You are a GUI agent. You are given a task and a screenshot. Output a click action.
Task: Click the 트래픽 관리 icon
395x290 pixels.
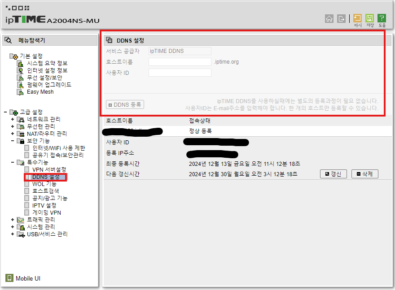click(x=20, y=220)
